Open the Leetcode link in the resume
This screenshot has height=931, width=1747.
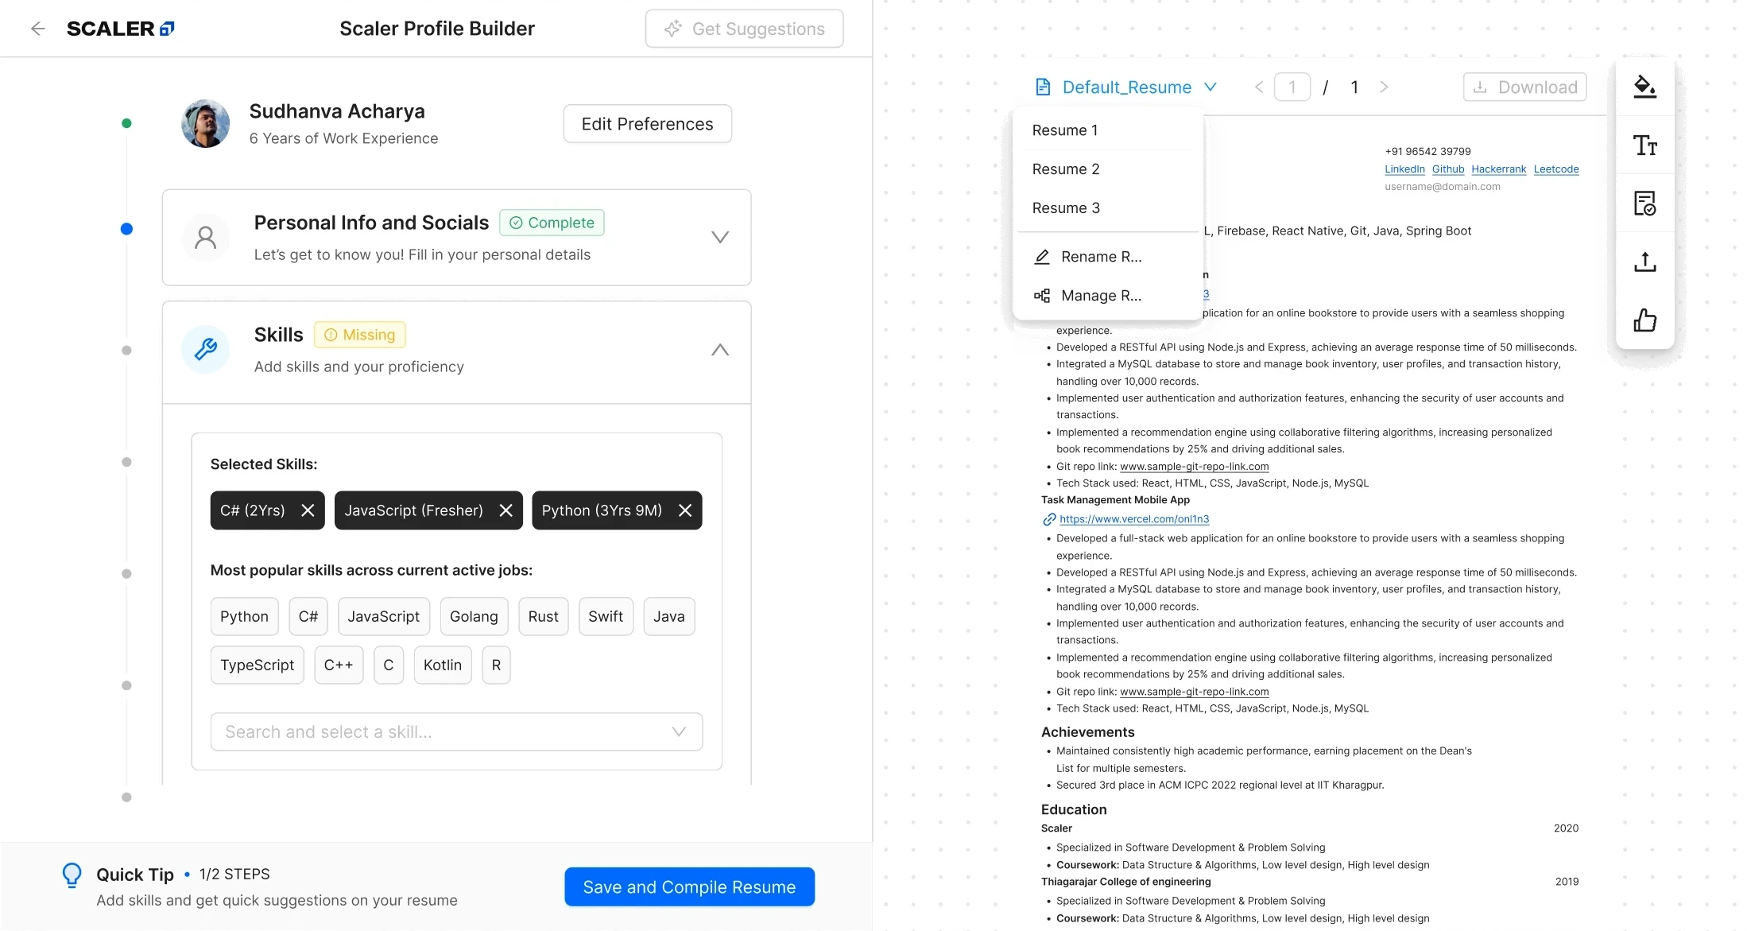1556,169
